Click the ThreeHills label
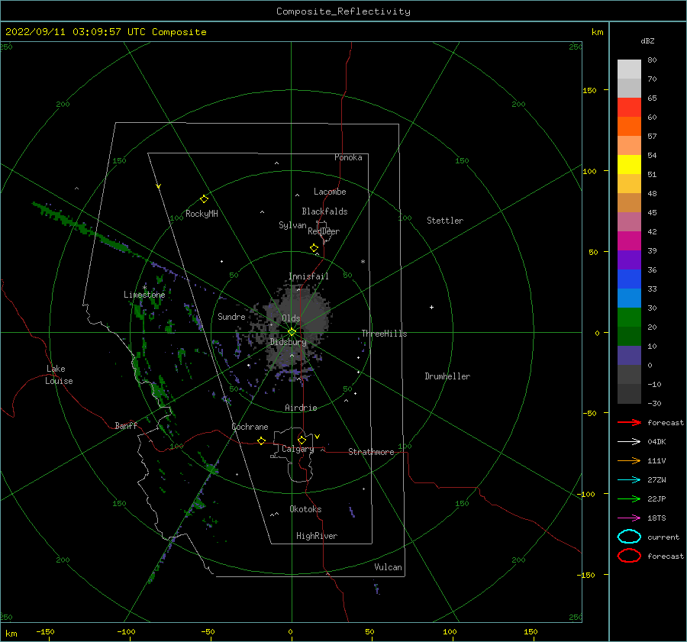Screen dimensions: 687x642 click(384, 334)
